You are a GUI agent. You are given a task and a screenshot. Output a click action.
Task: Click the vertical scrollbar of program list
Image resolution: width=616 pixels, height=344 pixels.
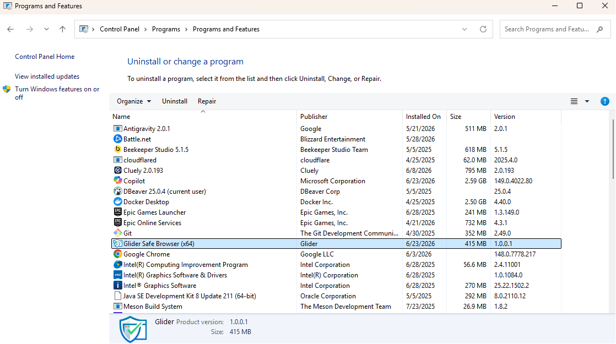click(x=613, y=149)
